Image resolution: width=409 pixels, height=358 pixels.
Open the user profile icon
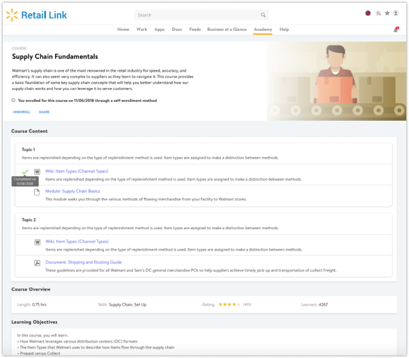pos(396,13)
